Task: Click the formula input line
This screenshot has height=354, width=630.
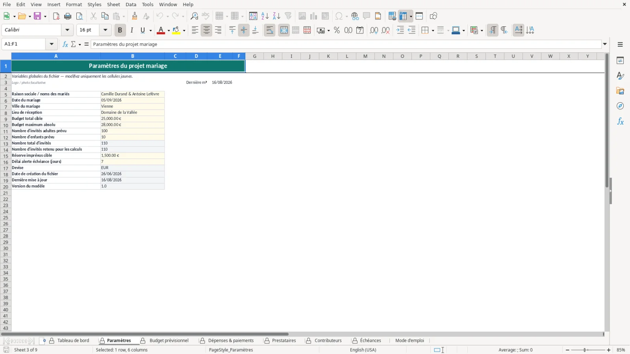Action: [346, 44]
